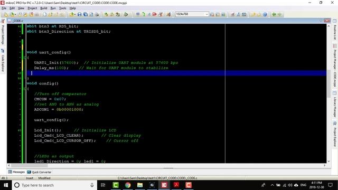Image resolution: width=338 pixels, height=190 pixels.
Task: Click the Type here to search box
Action: pos(54,185)
